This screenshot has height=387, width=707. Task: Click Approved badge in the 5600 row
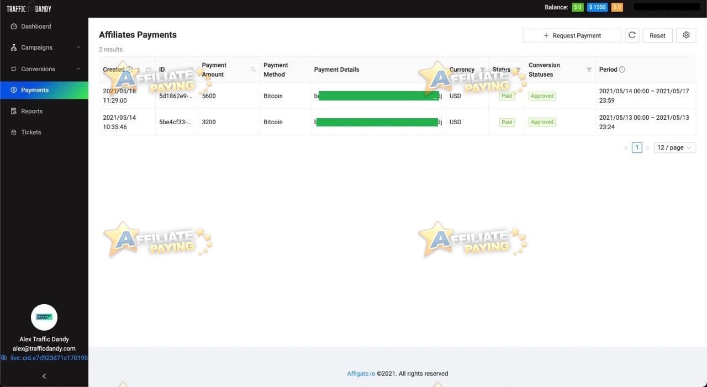542,96
